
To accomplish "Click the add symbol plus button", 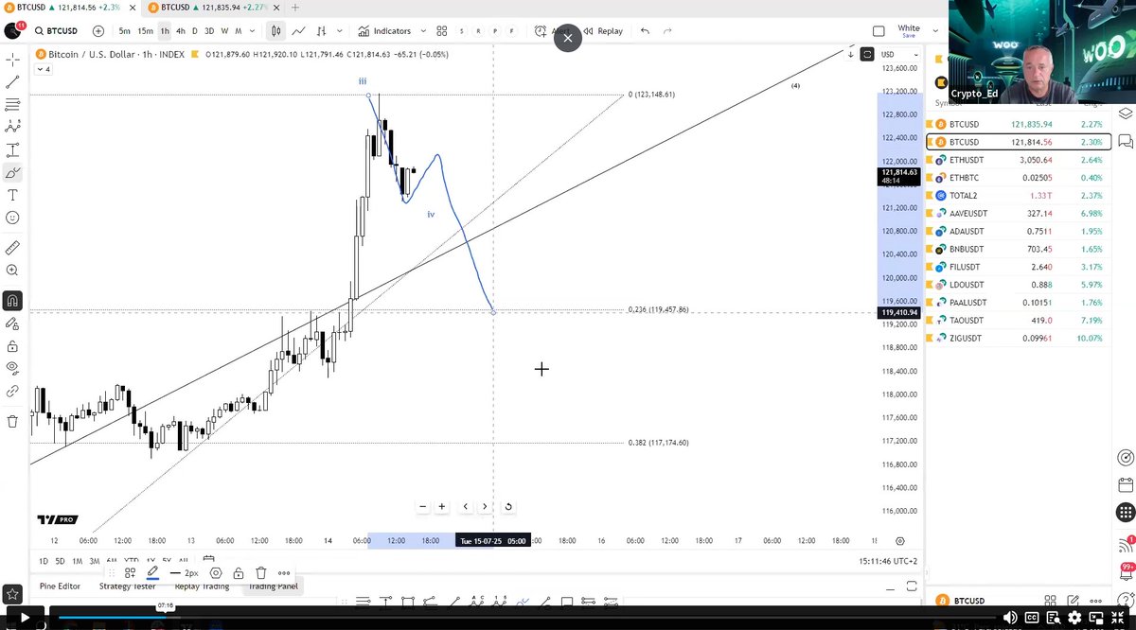I will tap(98, 31).
